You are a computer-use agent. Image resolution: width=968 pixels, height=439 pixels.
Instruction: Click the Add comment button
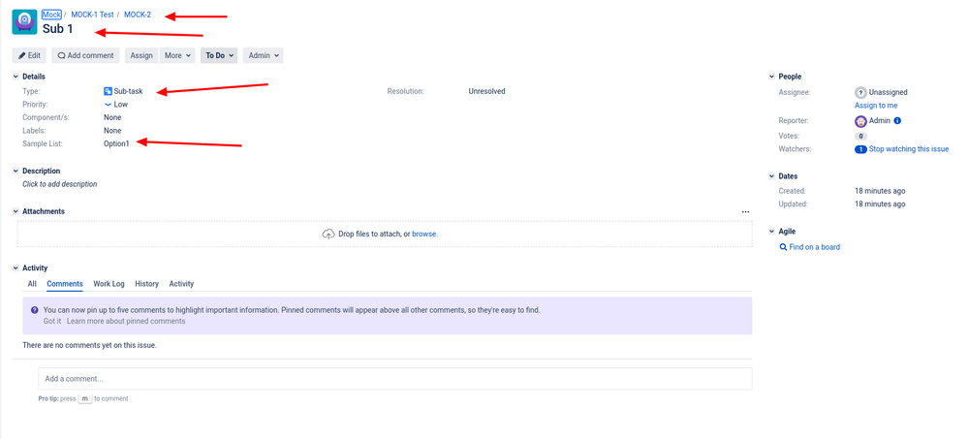[86, 55]
